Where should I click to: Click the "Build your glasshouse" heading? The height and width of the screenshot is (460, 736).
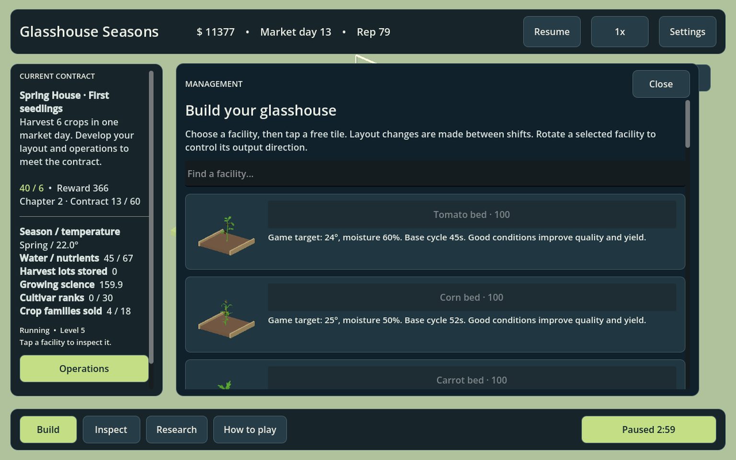(261, 111)
